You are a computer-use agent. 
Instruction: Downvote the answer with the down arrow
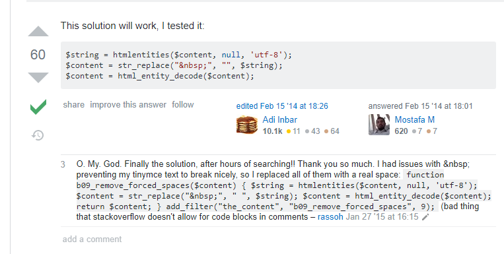[x=38, y=78]
